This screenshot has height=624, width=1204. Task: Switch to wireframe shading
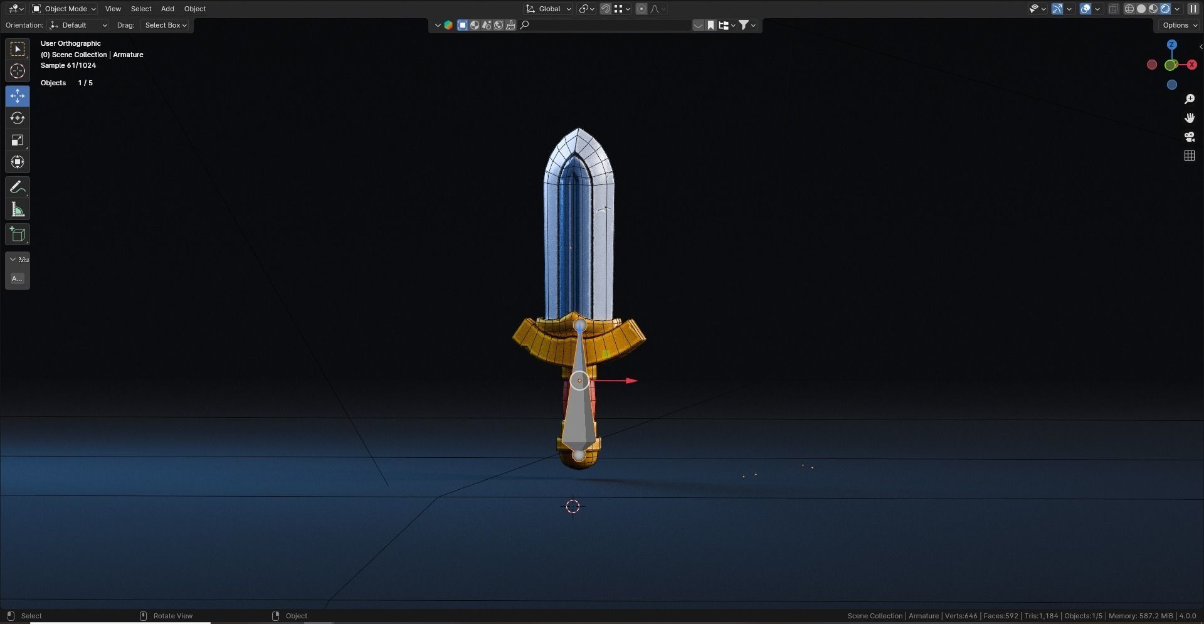(x=1129, y=9)
